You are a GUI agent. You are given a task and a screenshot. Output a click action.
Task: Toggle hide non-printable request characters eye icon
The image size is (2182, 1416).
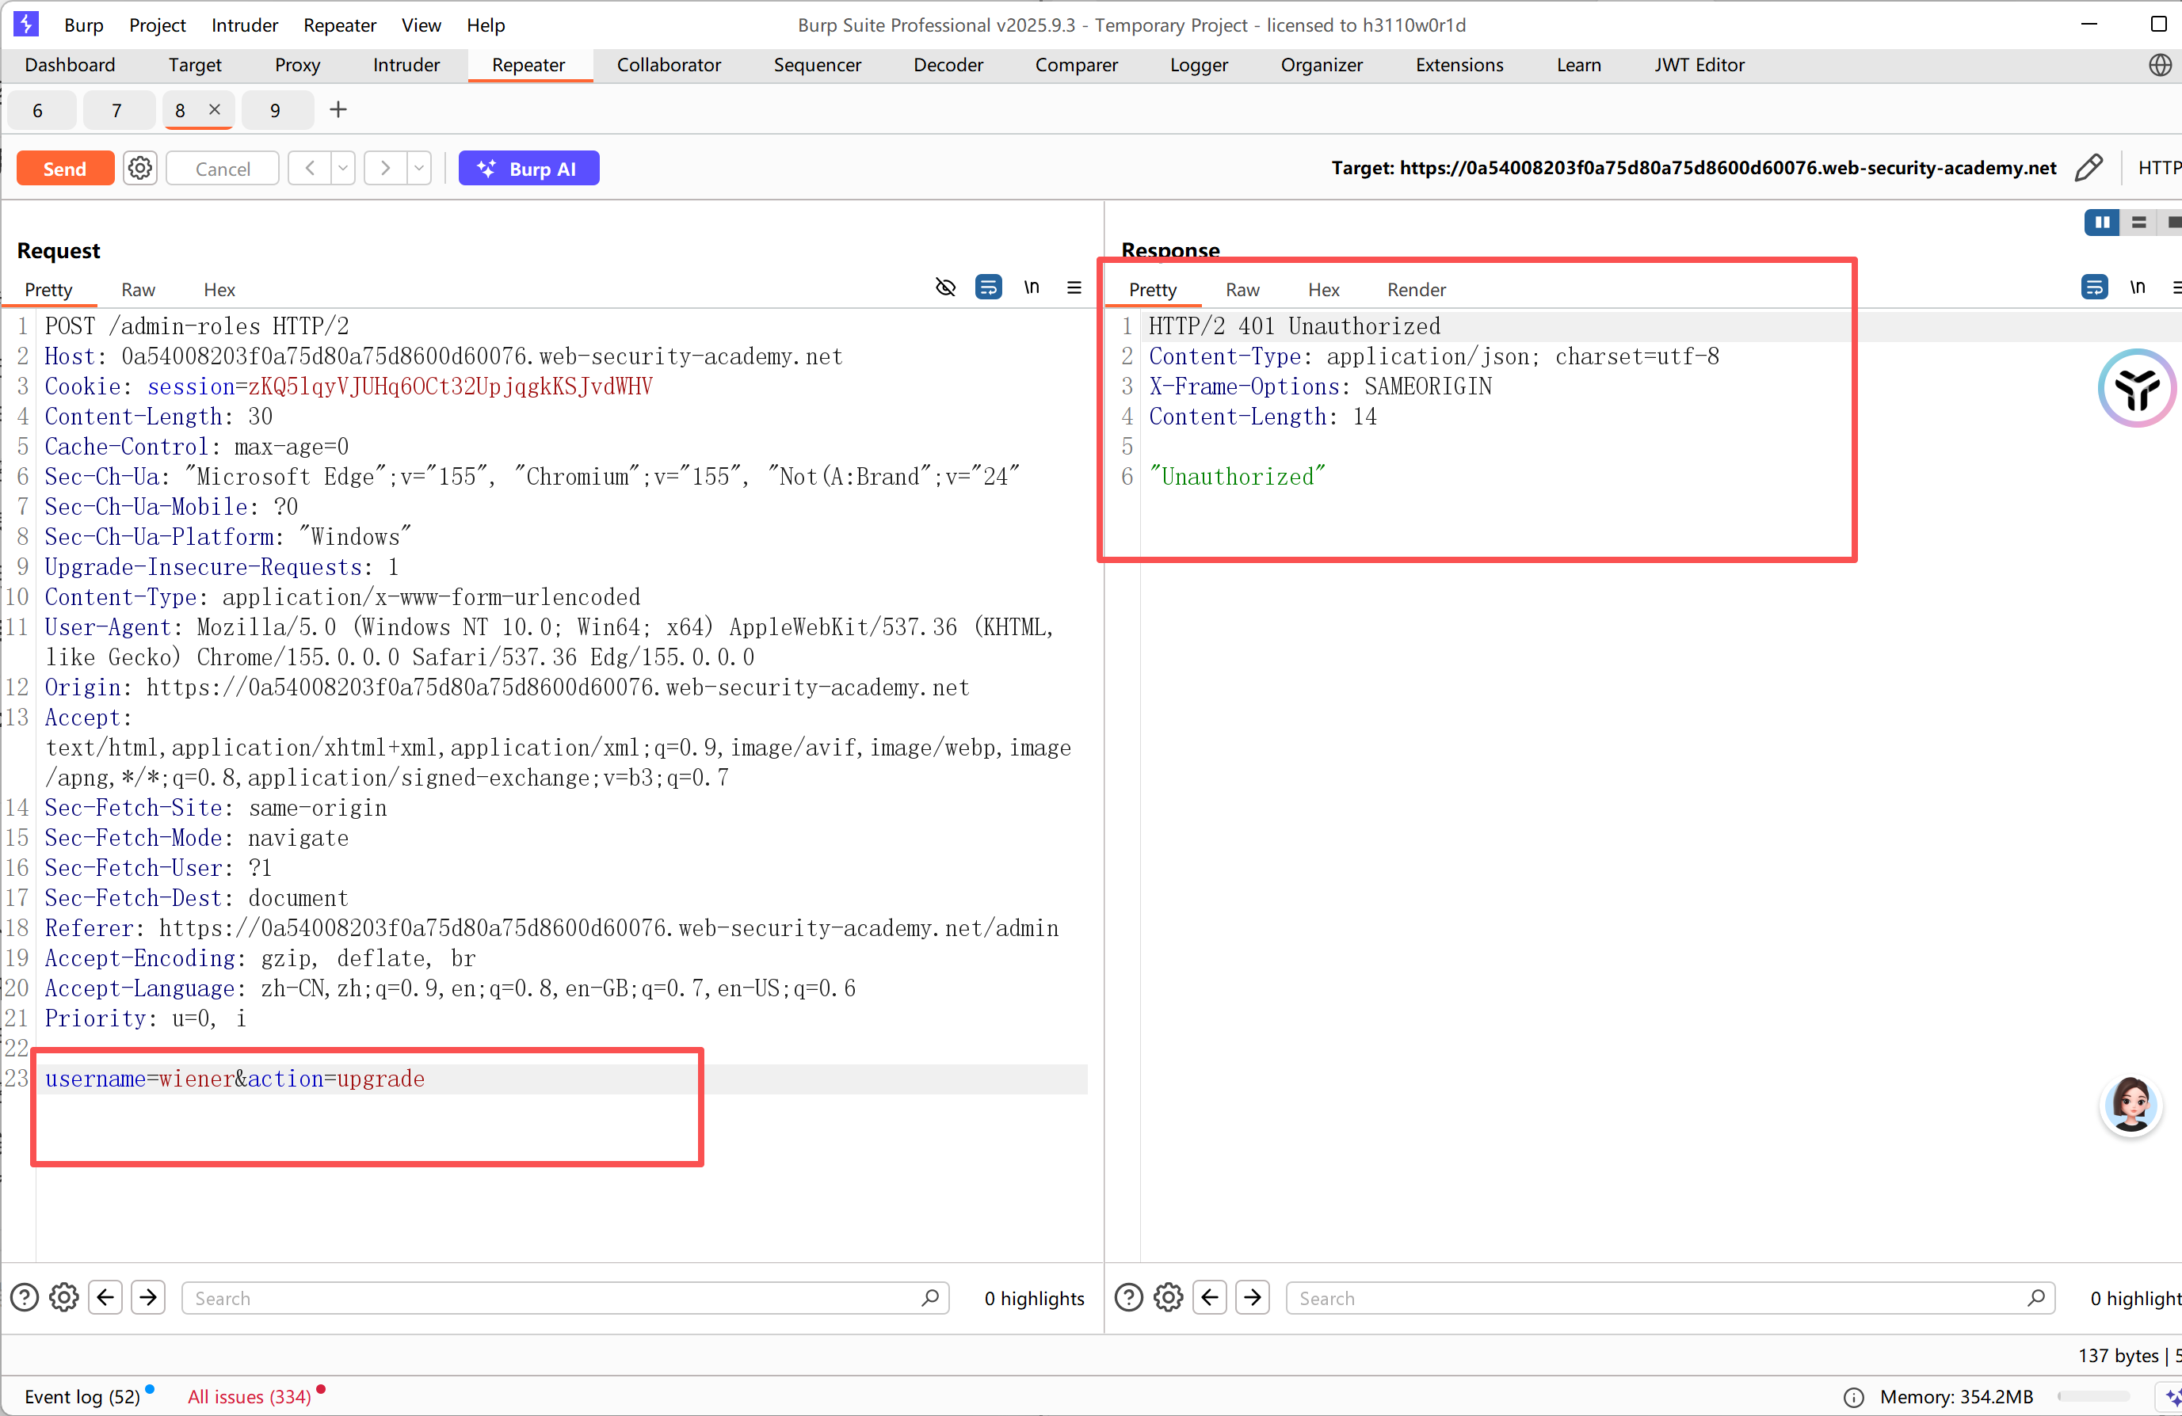pyautogui.click(x=945, y=287)
